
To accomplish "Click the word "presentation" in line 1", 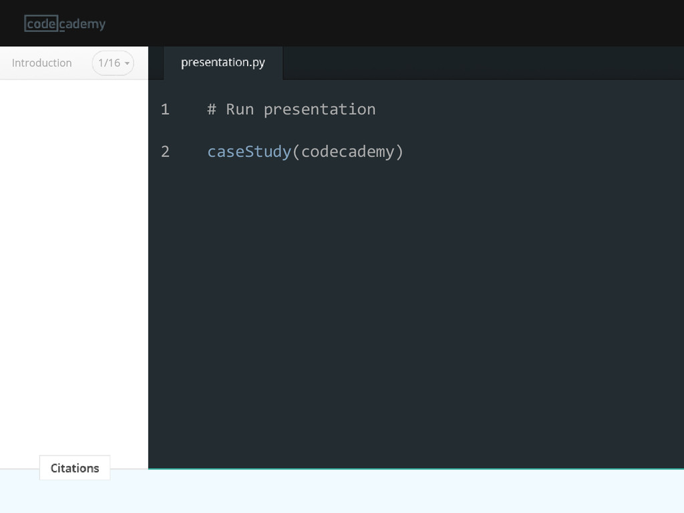I will click(x=319, y=110).
